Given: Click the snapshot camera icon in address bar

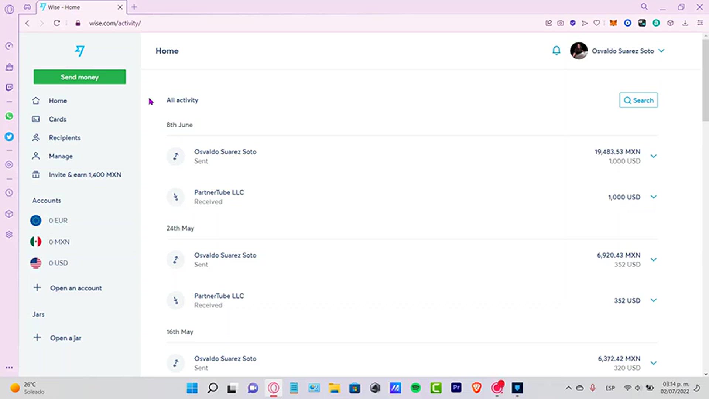Looking at the screenshot, I should pos(560,23).
